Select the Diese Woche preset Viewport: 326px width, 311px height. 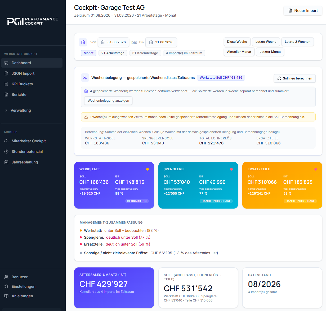click(x=237, y=42)
